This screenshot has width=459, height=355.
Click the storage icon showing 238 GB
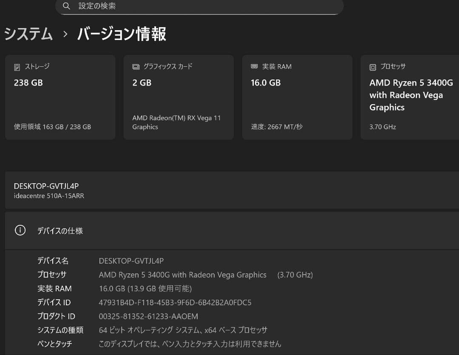tap(17, 66)
